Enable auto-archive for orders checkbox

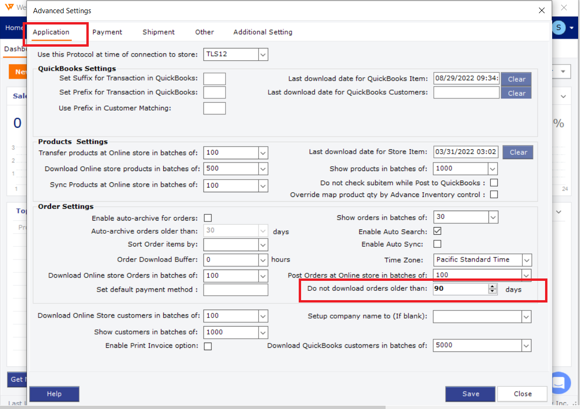pos(208,218)
